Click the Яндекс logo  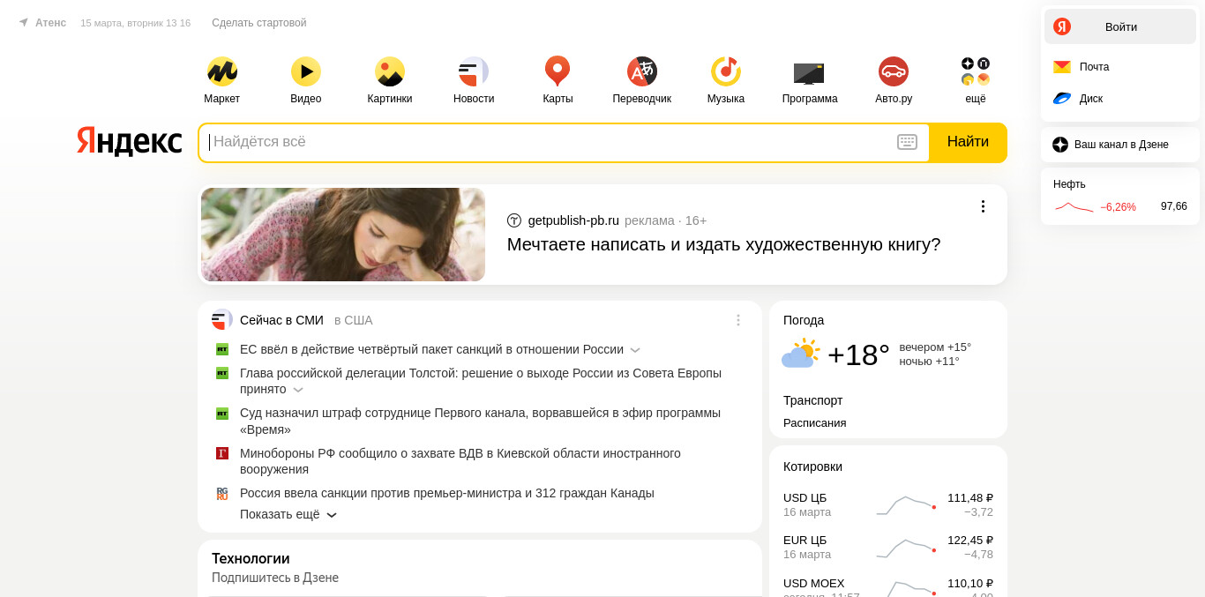click(129, 141)
